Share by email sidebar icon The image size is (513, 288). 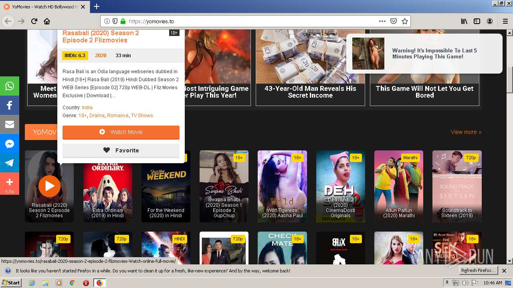tap(10, 124)
